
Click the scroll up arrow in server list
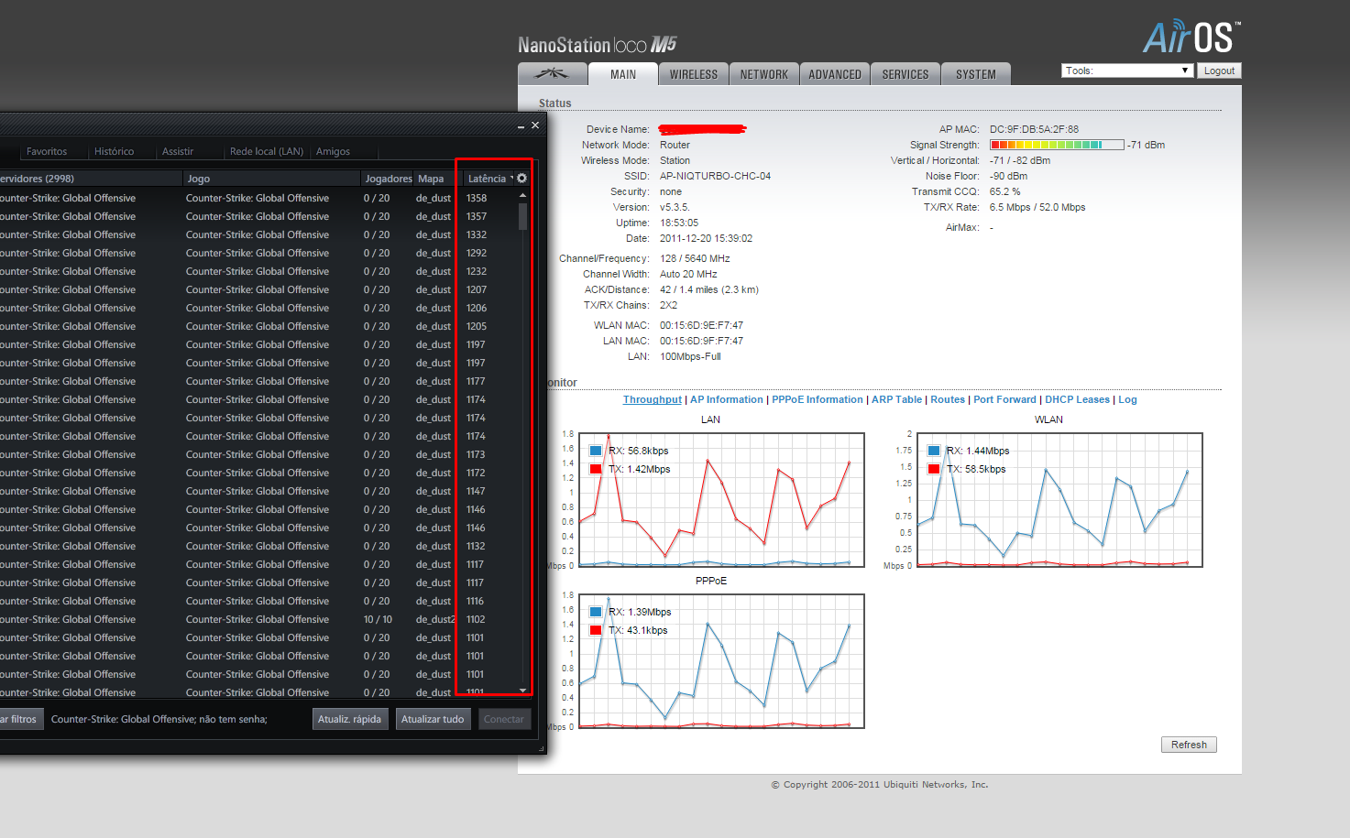point(522,195)
